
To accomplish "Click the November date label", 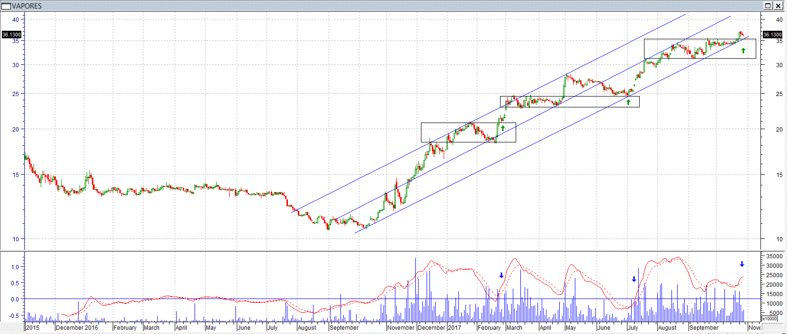I will (401, 327).
